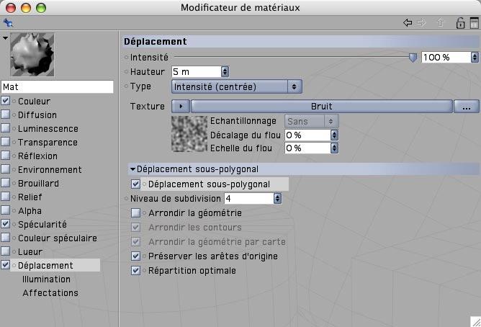Click Arrondir la géométrie par carte checkbox
The image size is (481, 327).
coord(135,242)
